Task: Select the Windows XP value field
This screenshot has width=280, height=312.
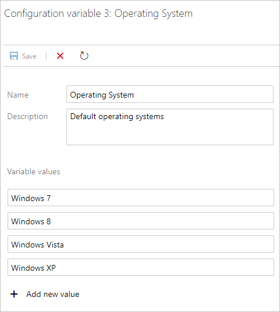Action: click(141, 267)
